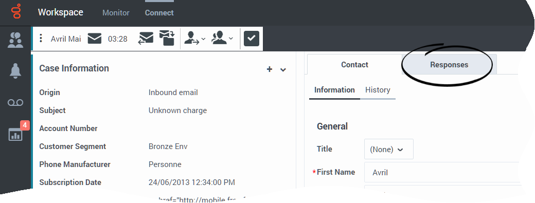Open the Title (None) dropdown
The width and height of the screenshot is (535, 203).
tap(388, 149)
